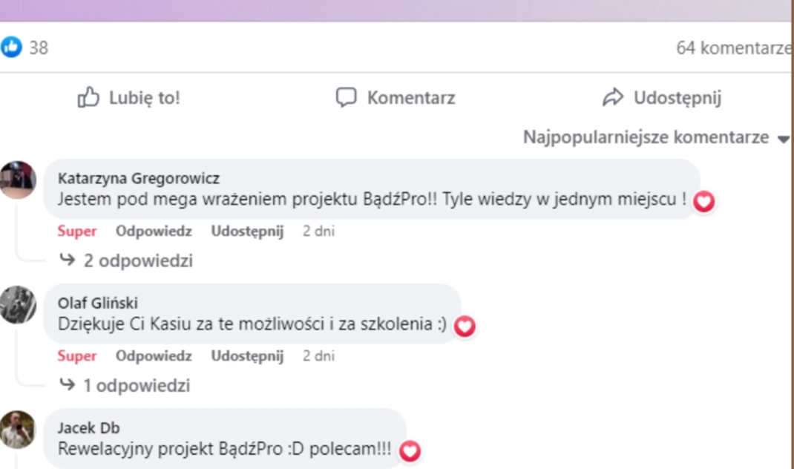This screenshot has height=469, width=794.
Task: Click the Komentarz speech bubble icon
Action: (x=346, y=97)
